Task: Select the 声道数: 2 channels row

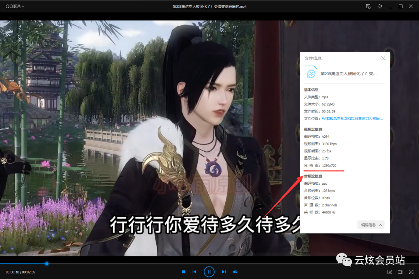Action: coord(321,205)
